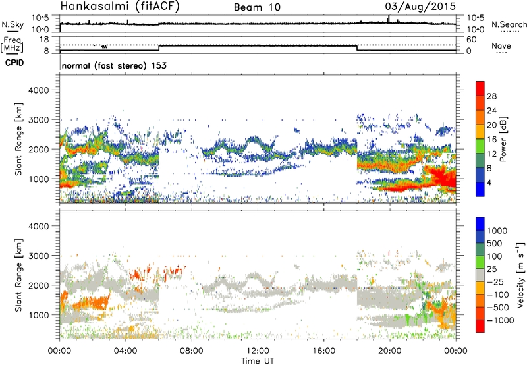This screenshot has width=527, height=365.
Task: Click the intense red backscatter near 23:00
Action: click(442, 178)
